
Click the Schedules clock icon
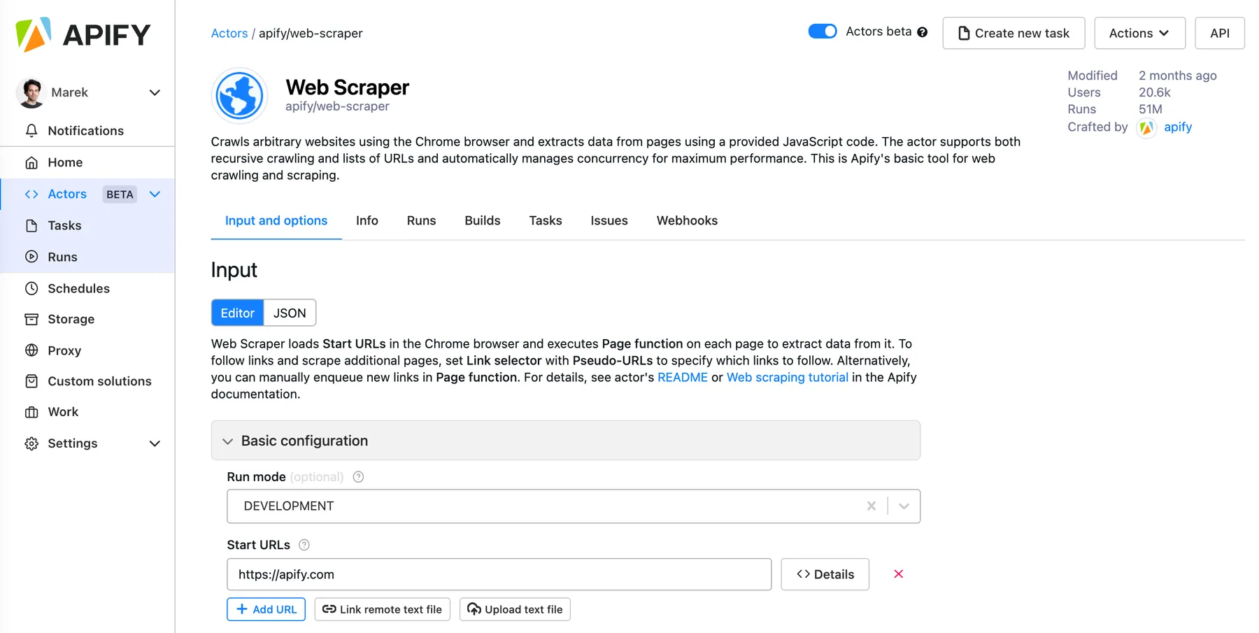(x=31, y=288)
